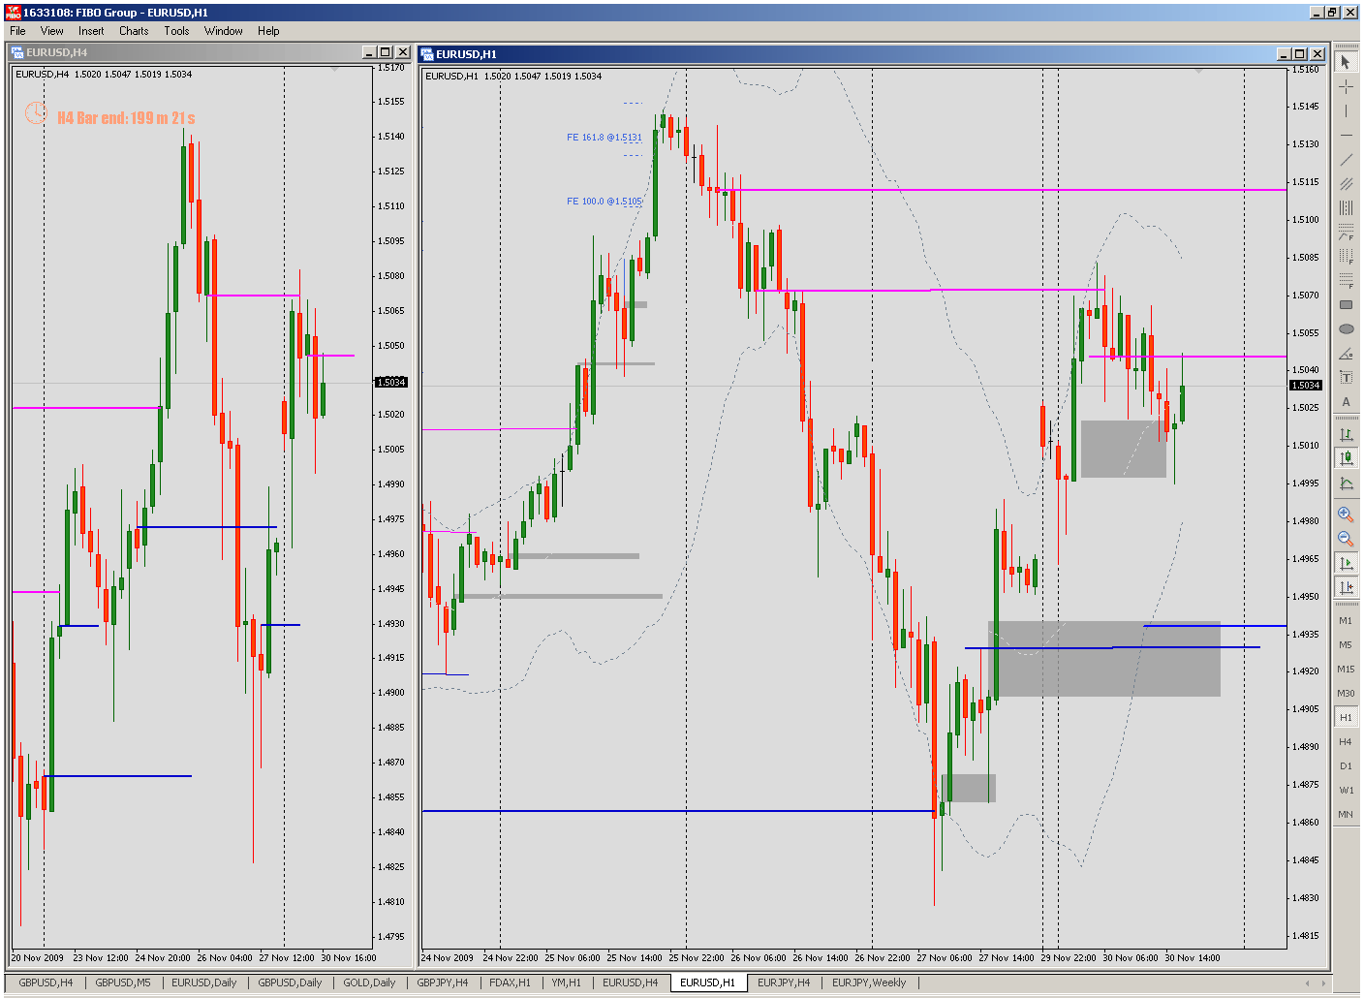Open the Charts menu
The height and width of the screenshot is (998, 1364).
(133, 30)
